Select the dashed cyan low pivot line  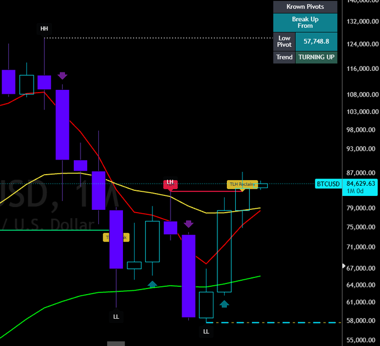273,323
